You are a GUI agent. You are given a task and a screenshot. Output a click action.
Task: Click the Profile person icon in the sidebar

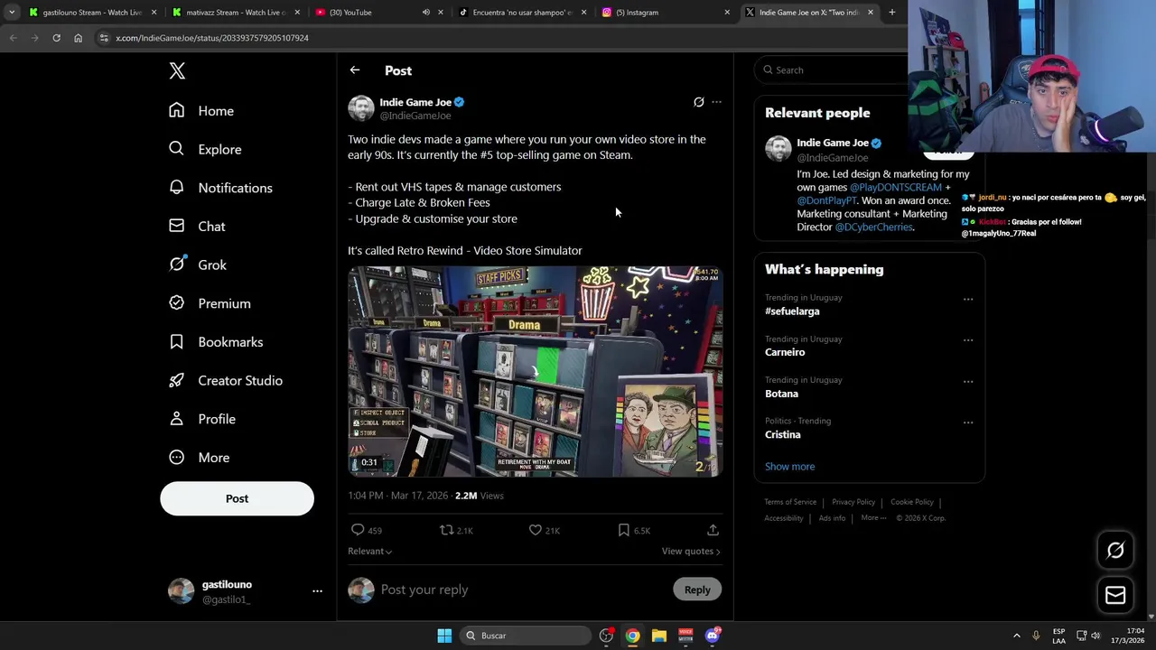[x=177, y=419]
